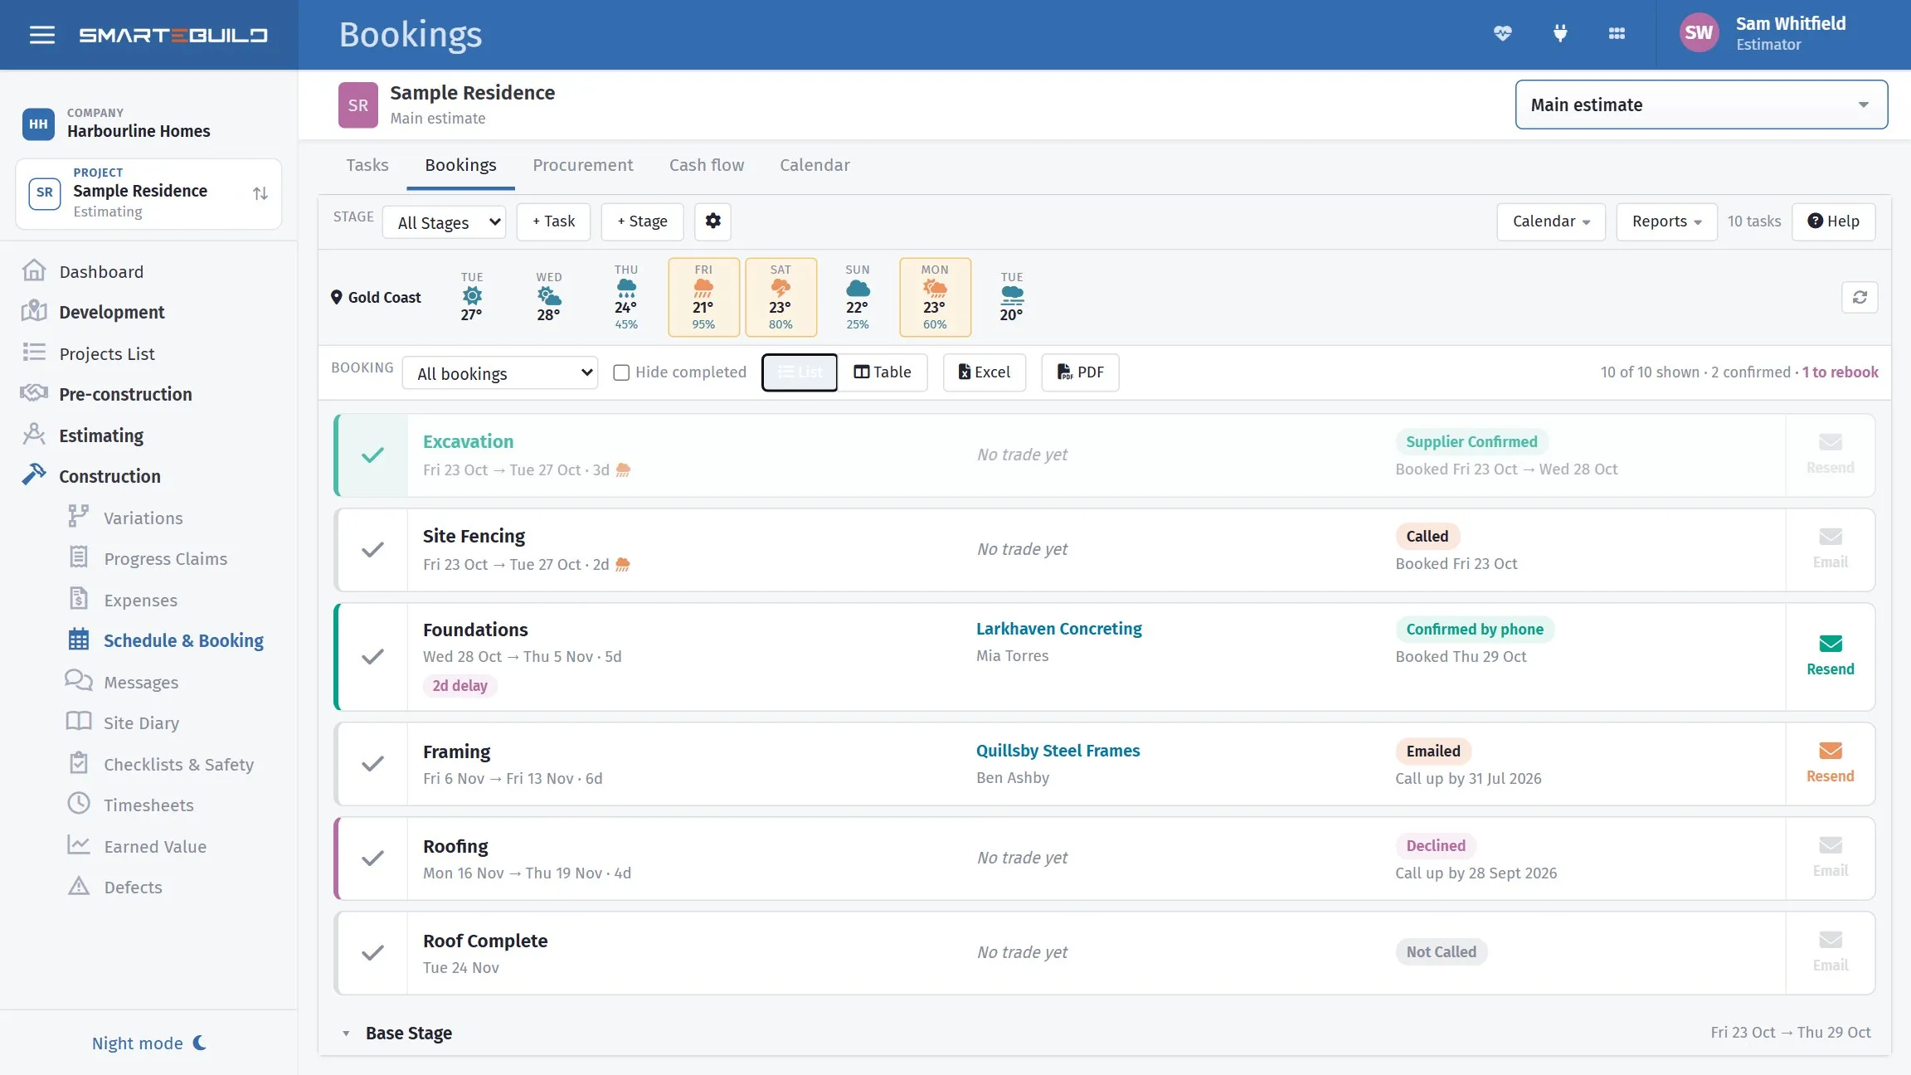Switch to the Calendar tab
The height and width of the screenshot is (1075, 1911).
click(814, 165)
